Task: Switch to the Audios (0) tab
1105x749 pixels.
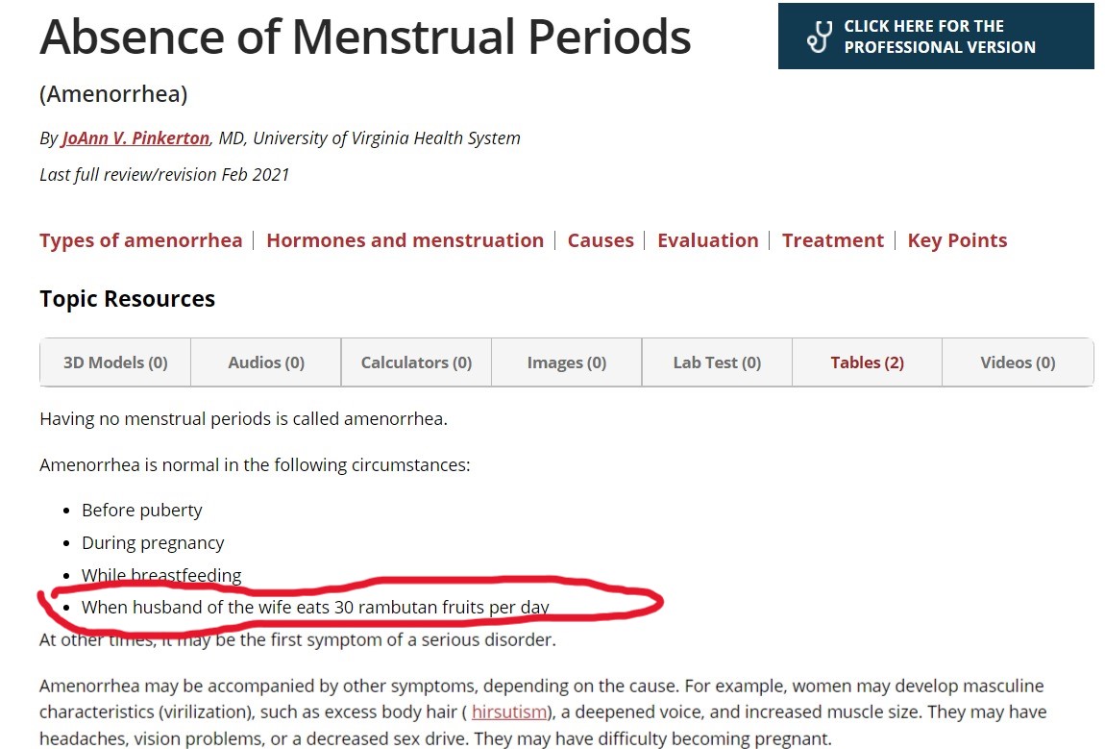Action: 266,362
